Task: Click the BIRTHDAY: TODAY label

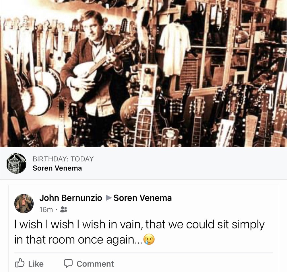Action: point(63,159)
